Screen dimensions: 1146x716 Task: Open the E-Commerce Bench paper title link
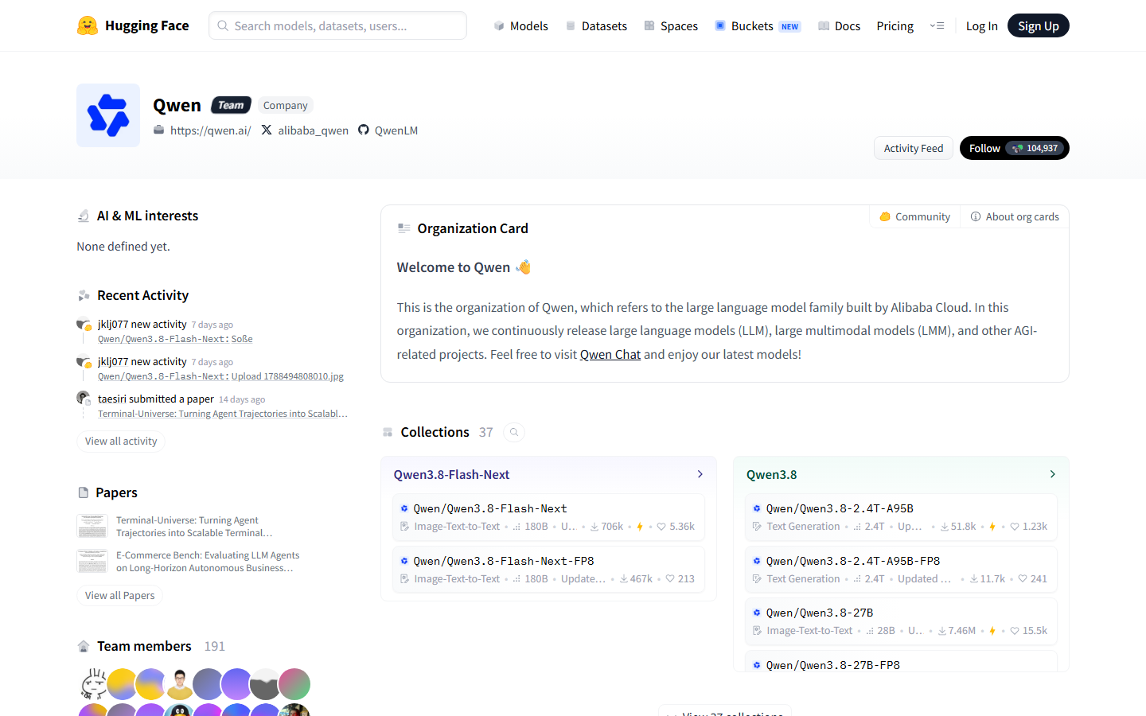pos(208,562)
